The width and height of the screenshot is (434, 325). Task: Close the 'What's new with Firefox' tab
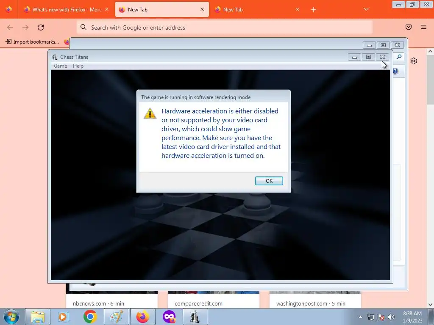[107, 9]
